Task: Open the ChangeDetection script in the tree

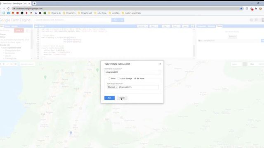Action: [13, 50]
